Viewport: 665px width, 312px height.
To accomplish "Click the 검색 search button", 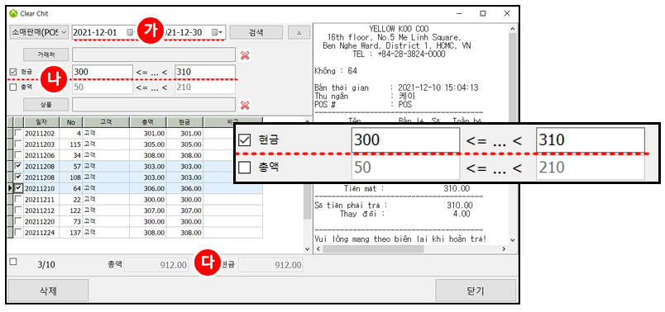I will [x=256, y=32].
